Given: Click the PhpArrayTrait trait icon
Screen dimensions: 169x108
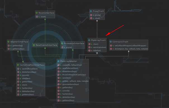Looking at the screenshot, I should pos(89,40).
